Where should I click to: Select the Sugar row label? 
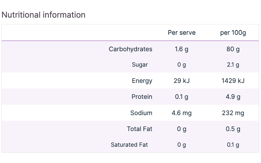tap(140, 65)
